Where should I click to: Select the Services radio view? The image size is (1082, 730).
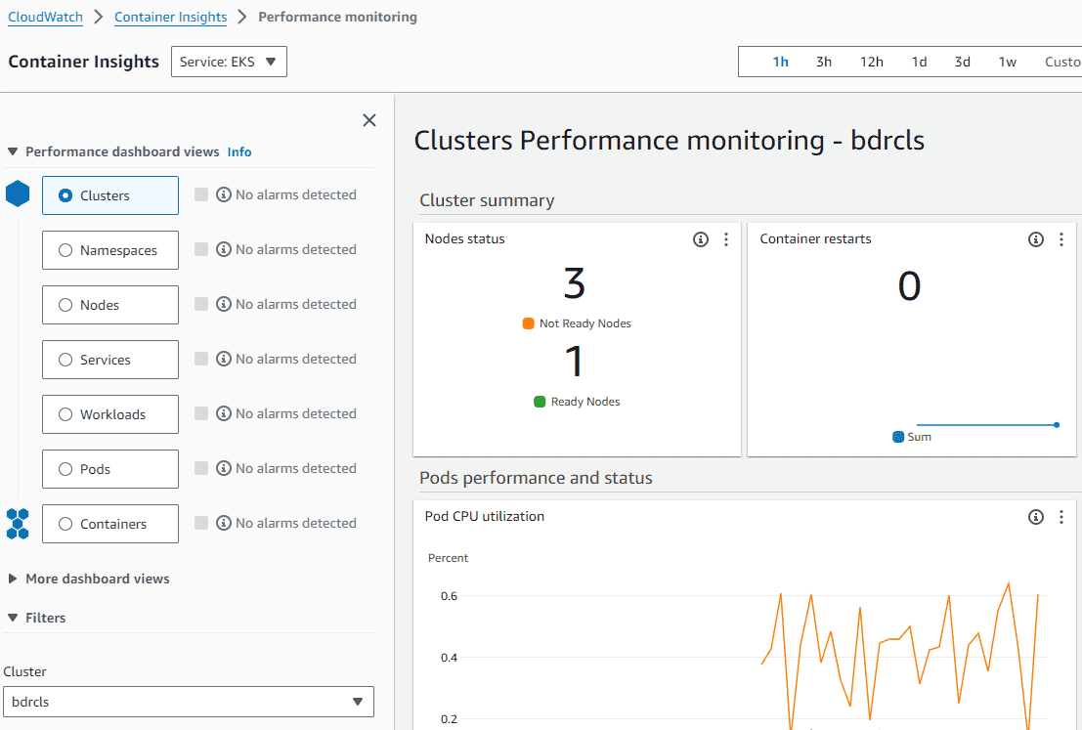110,360
